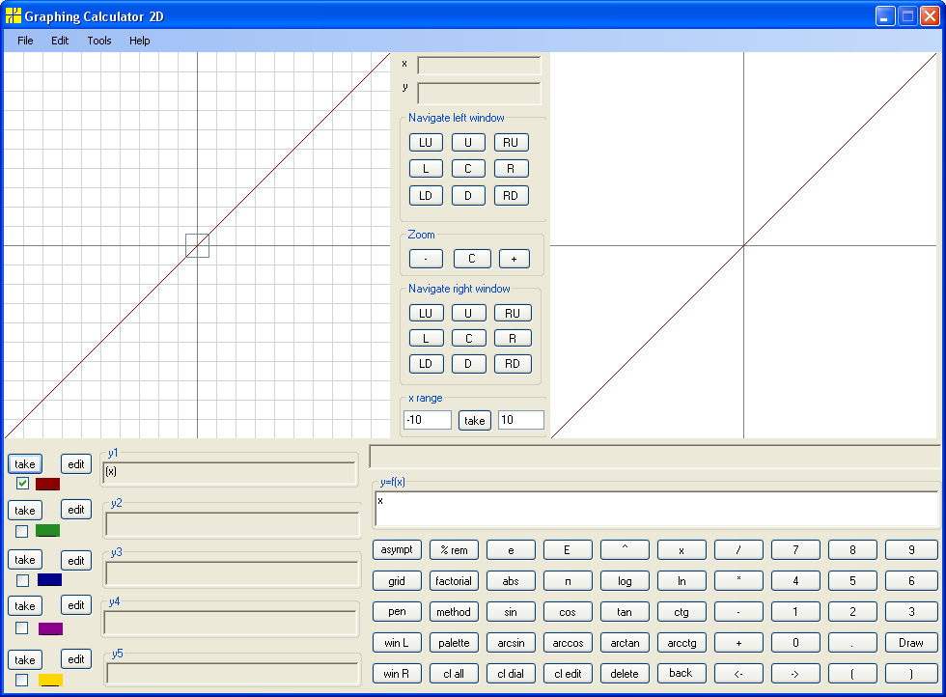Click the cursor right arrow key
This screenshot has width=946, height=697.
(x=795, y=674)
